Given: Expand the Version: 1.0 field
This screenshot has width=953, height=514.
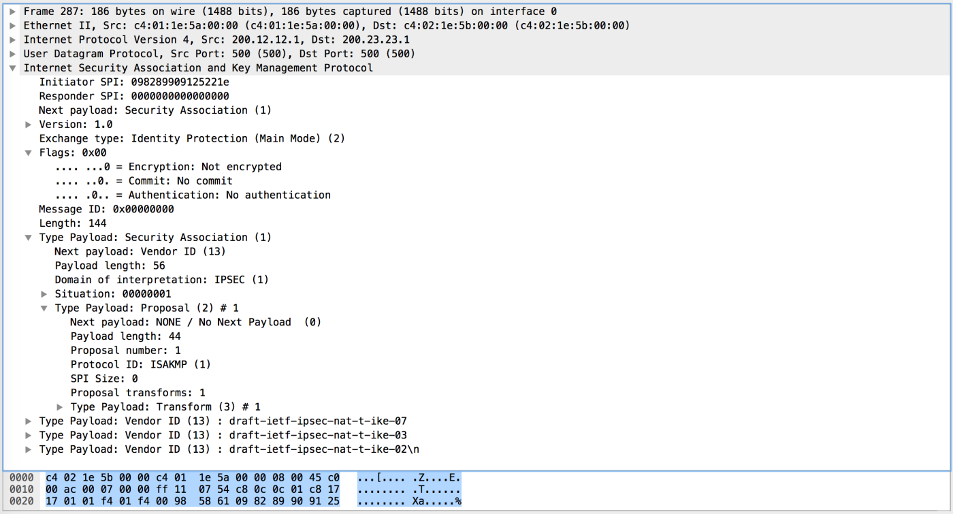Looking at the screenshot, I should point(28,125).
